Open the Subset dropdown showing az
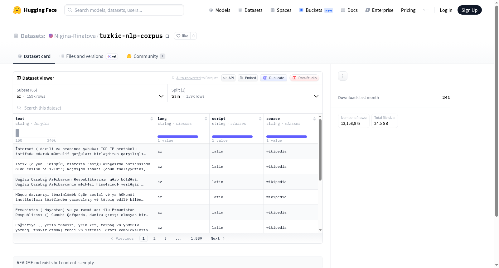The image size is (499, 268). pos(90,93)
